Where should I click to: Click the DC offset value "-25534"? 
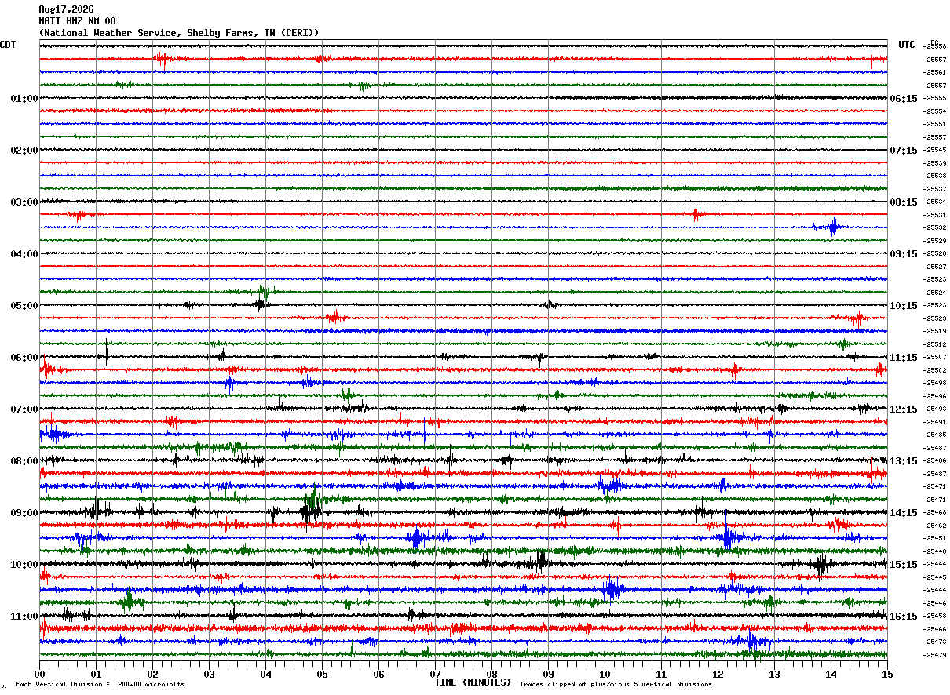click(x=934, y=202)
